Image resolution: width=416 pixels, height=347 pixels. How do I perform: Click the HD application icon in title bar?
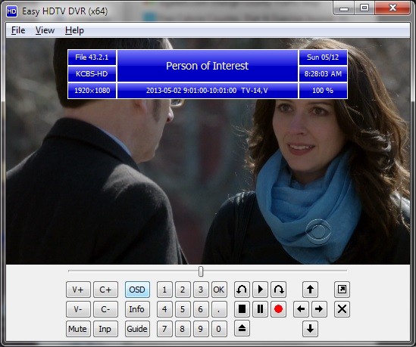(x=11, y=11)
